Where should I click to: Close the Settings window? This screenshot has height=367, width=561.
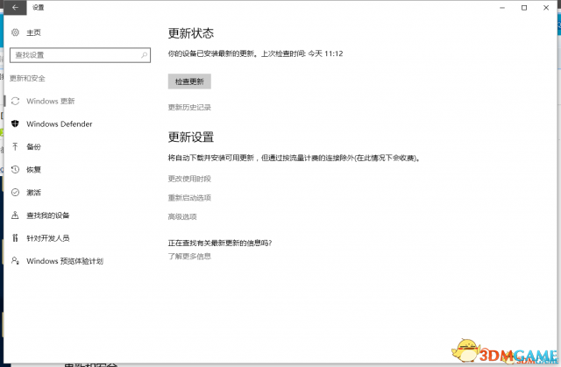pos(546,8)
